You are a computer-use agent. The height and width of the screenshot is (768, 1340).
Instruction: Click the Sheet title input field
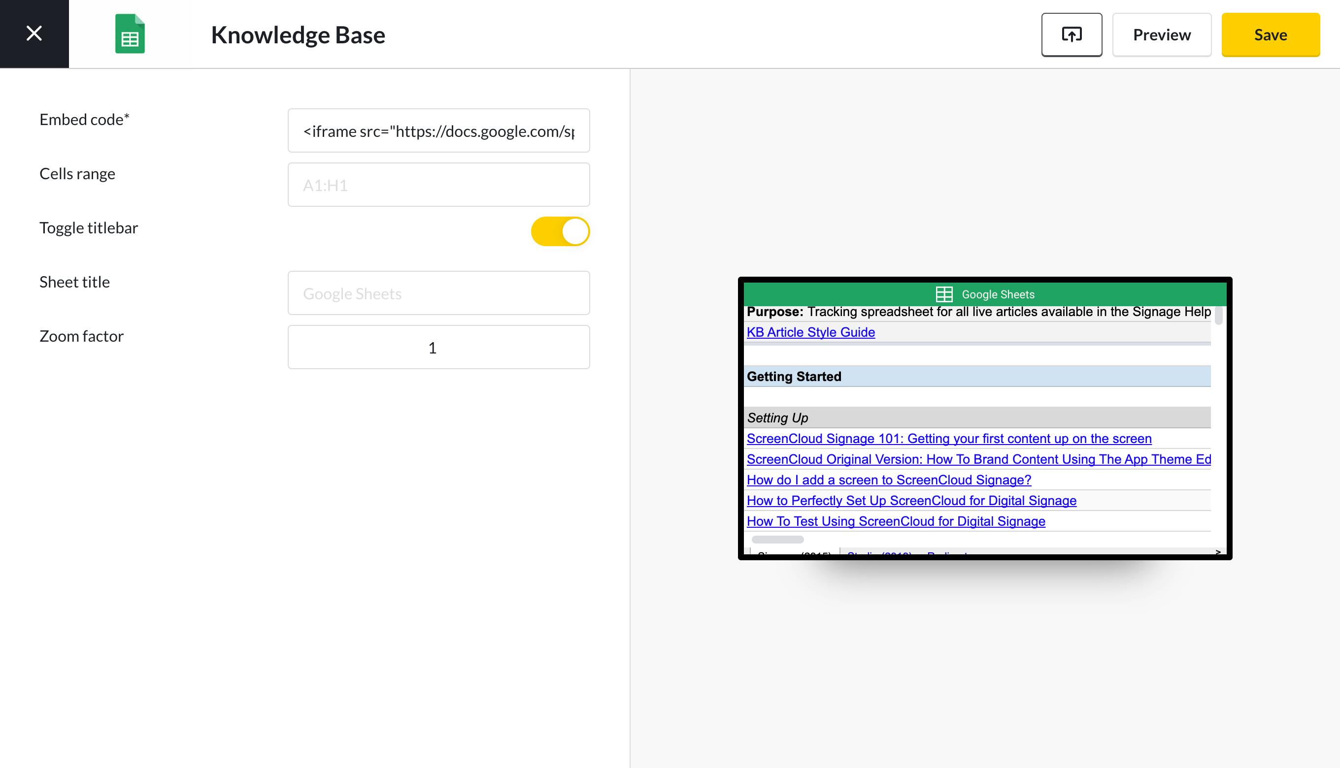[x=438, y=293]
